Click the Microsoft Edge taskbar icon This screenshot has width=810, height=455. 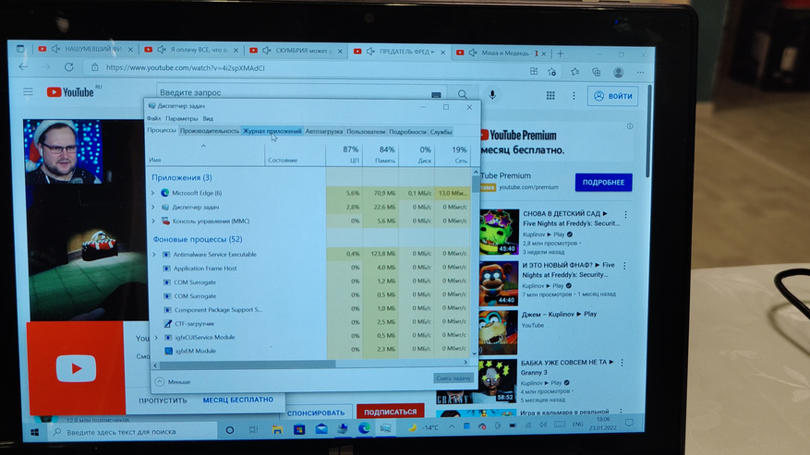[x=364, y=429]
